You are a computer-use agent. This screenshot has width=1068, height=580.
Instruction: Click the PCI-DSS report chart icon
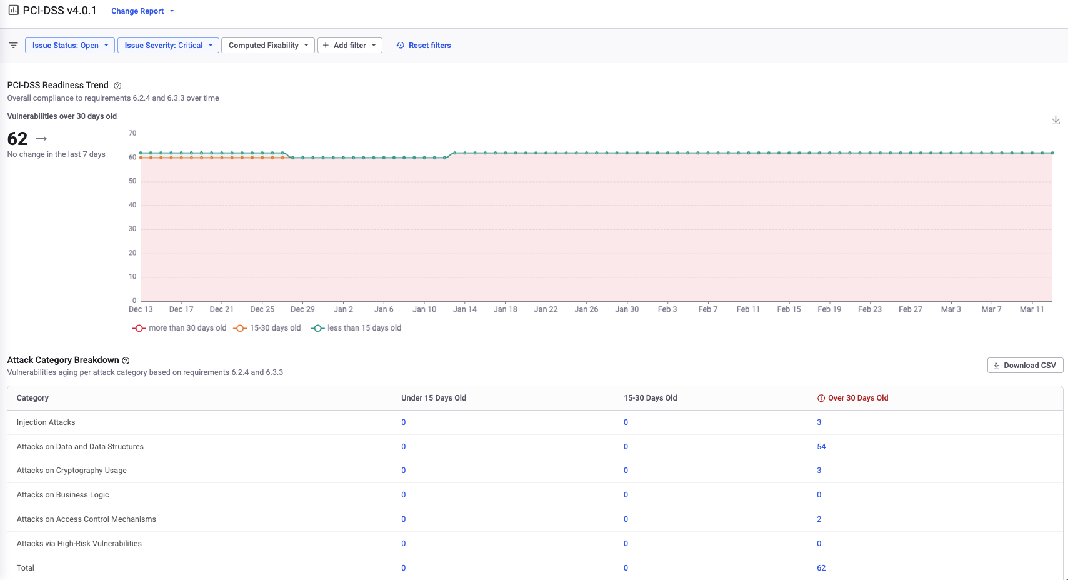[x=13, y=11]
